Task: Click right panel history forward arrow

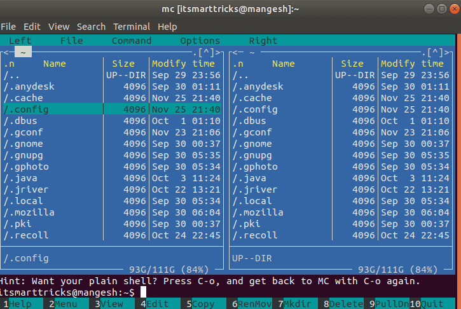Action: pos(447,53)
